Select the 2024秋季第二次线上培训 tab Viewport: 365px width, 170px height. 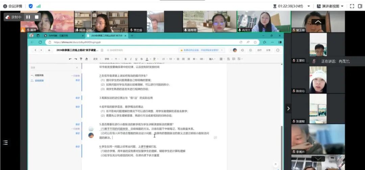tap(106, 35)
